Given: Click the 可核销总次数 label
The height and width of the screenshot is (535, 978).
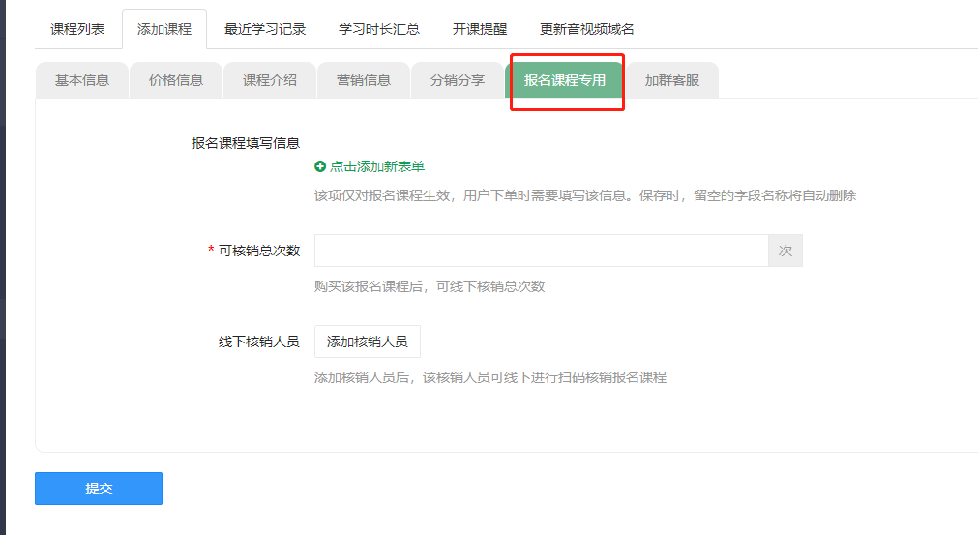Looking at the screenshot, I should (x=259, y=251).
